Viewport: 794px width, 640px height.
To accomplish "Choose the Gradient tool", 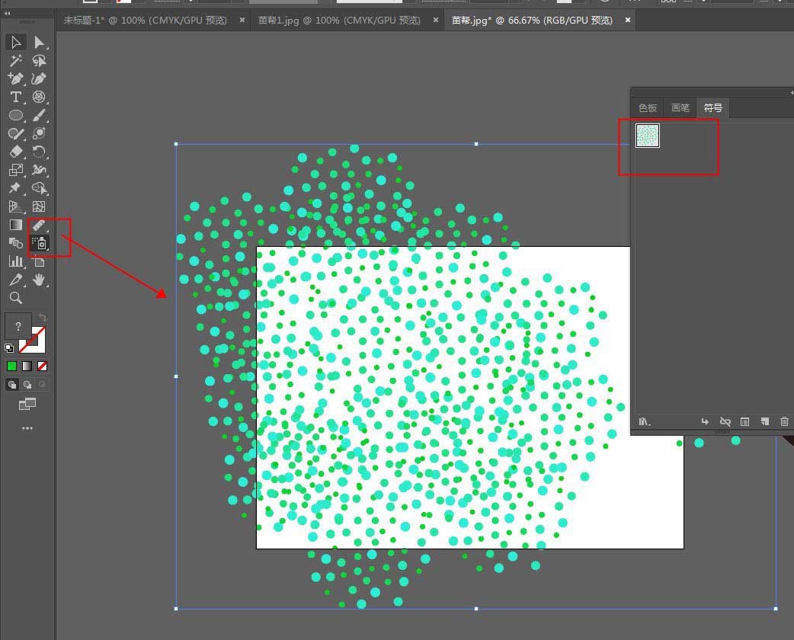I will [x=16, y=225].
